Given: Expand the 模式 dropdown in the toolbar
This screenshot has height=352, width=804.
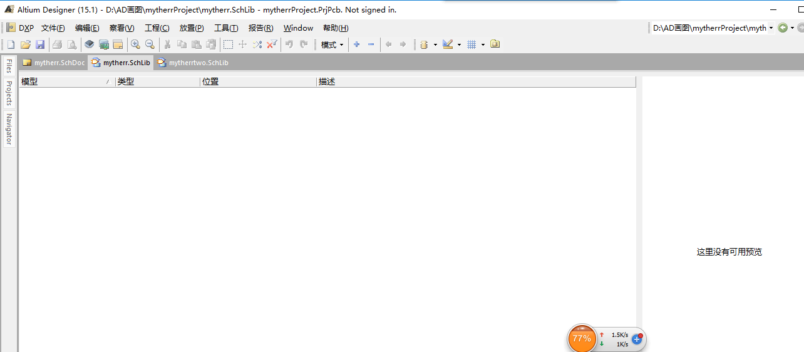Looking at the screenshot, I should coord(332,44).
